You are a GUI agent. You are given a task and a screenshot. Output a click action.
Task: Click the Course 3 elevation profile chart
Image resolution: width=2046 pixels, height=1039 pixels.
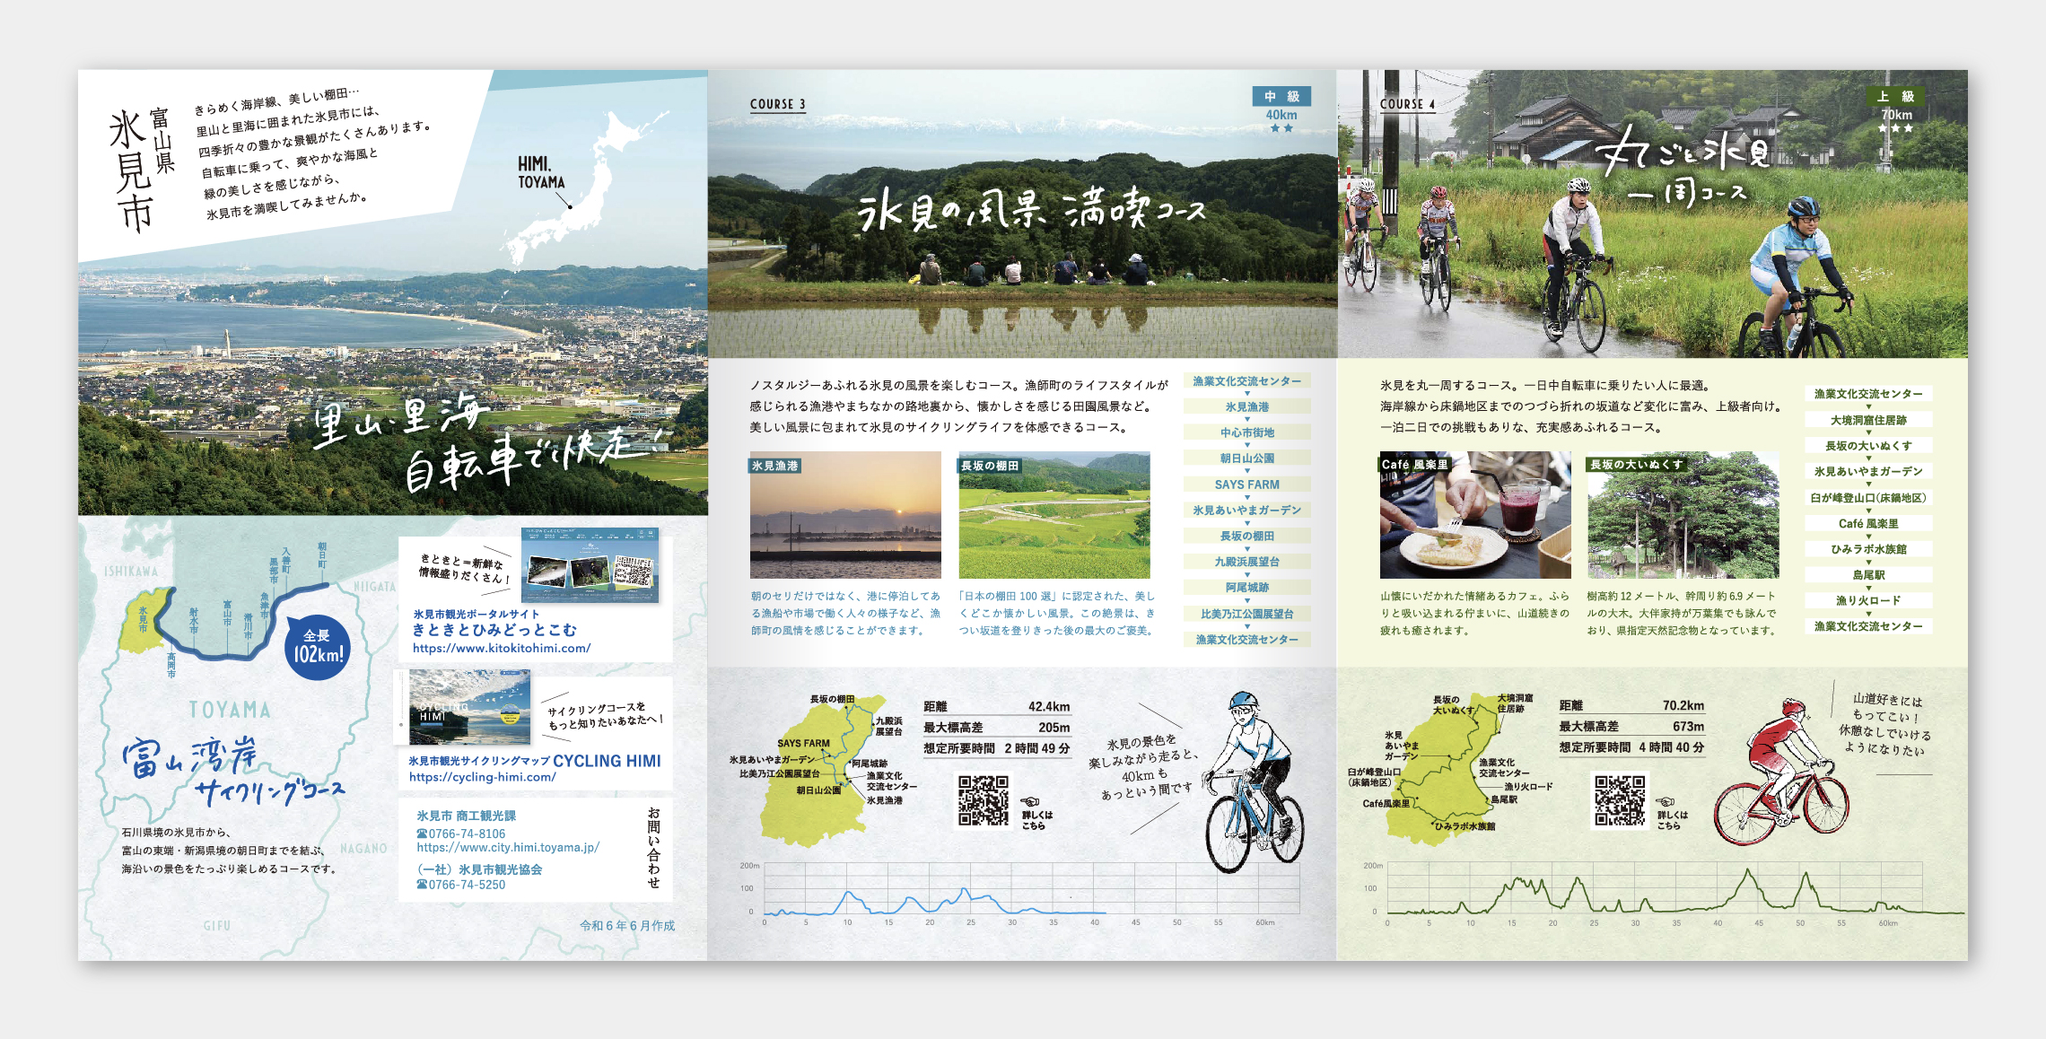point(1021,893)
